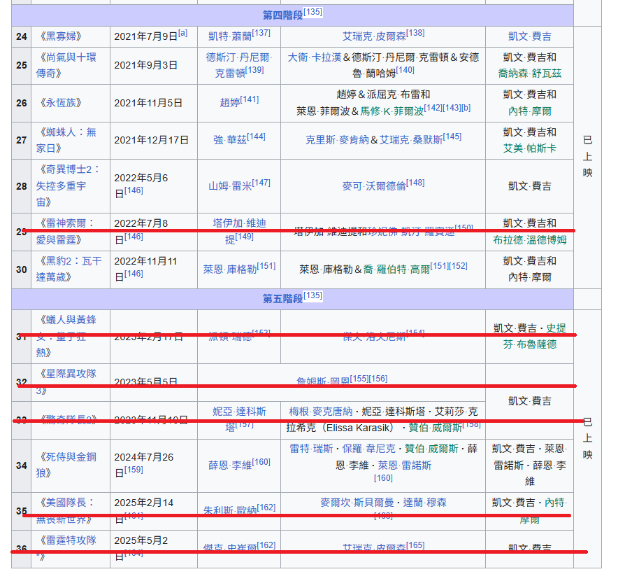Open writer link 克里斯·麥肯納

[337, 140]
